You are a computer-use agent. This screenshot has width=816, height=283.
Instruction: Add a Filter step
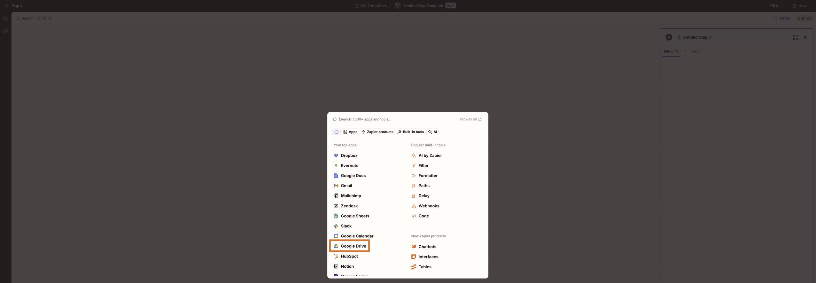coord(420,166)
